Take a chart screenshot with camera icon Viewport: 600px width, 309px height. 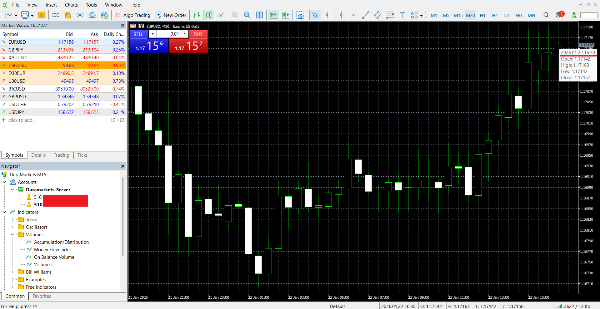point(300,15)
